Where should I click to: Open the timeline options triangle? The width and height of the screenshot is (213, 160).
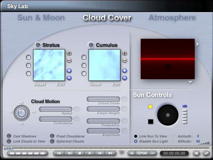122,152
